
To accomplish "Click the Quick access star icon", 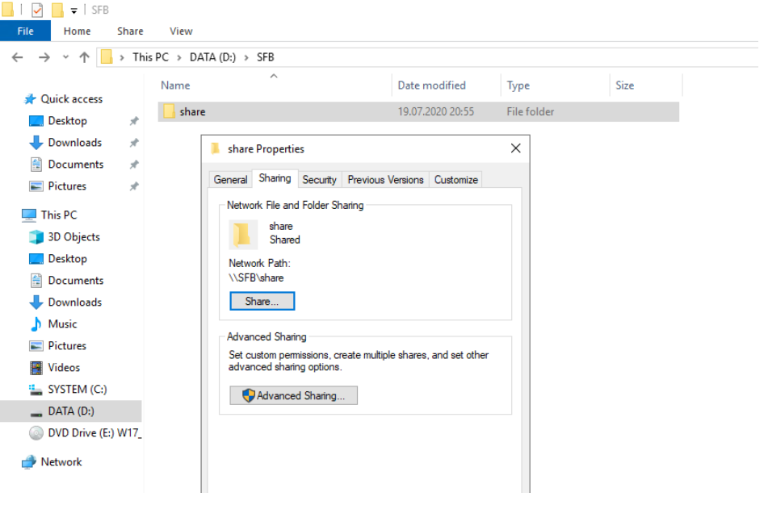I will coord(30,99).
